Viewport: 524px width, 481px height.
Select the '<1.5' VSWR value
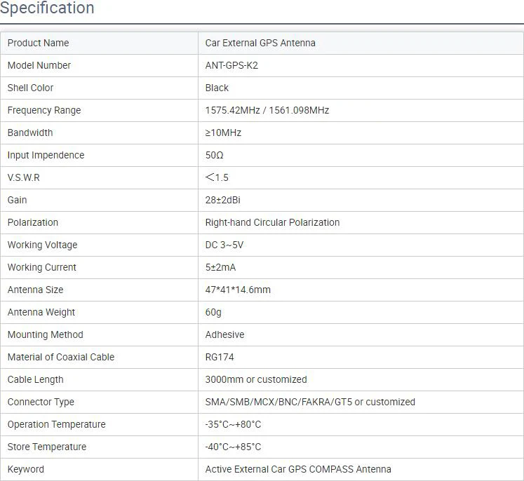[217, 177]
